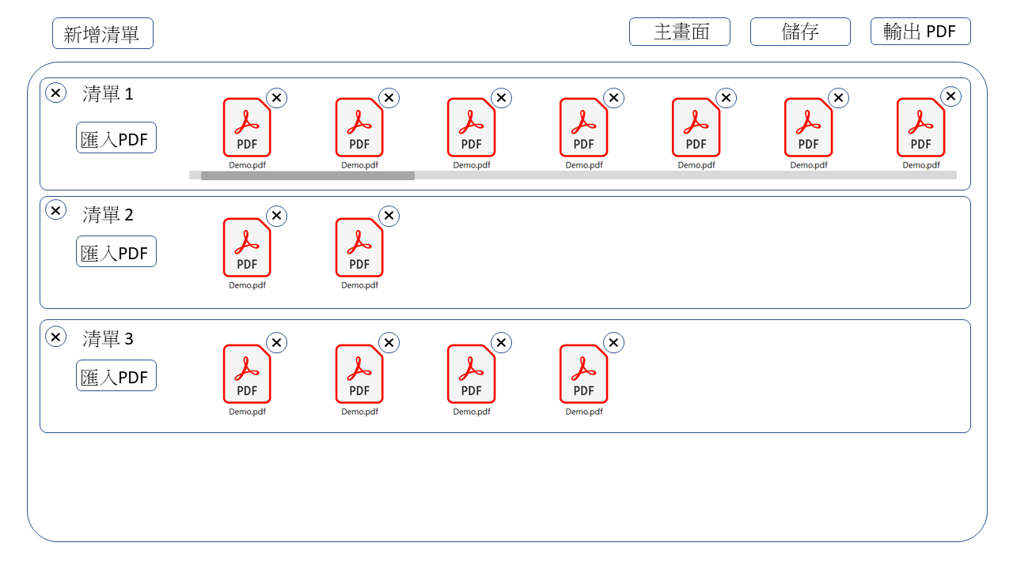This screenshot has width=1013, height=569.
Task: Select fourth Demo.pdf icon in 清單 3
Action: click(x=583, y=375)
